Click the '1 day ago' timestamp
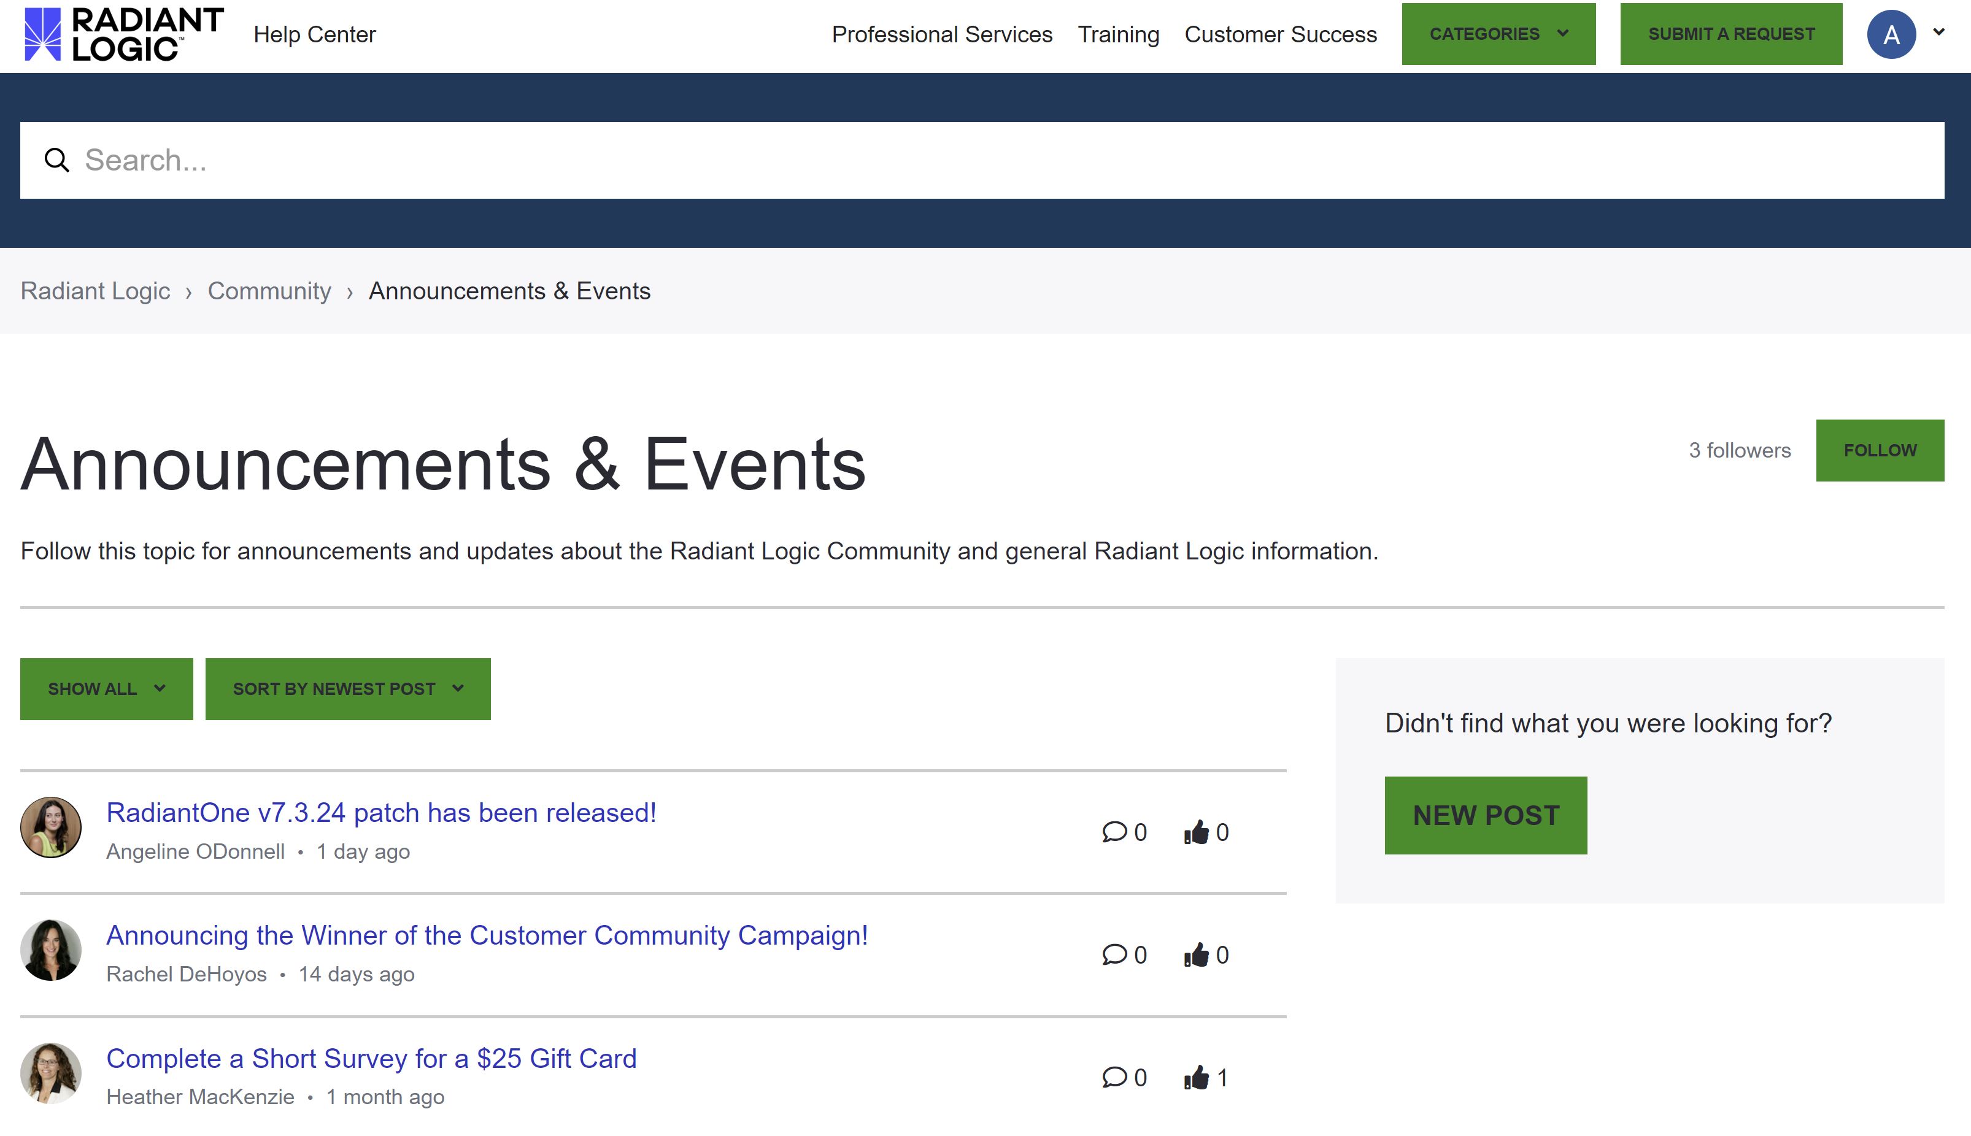This screenshot has height=1136, width=1971. tap(363, 851)
